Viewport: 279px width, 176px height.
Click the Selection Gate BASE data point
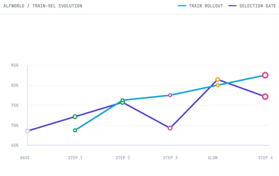coord(27,131)
